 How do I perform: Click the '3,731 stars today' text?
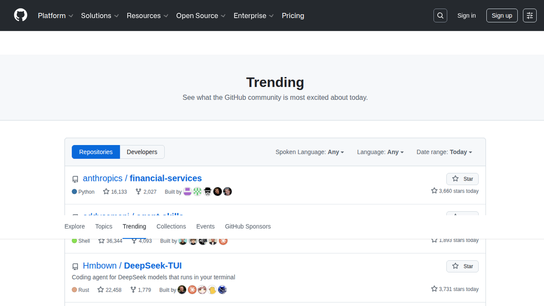(x=455, y=289)
